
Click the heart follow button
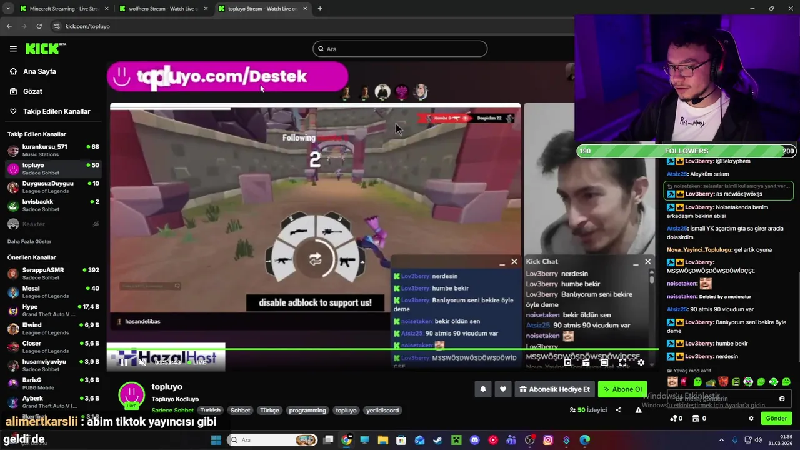coord(503,389)
